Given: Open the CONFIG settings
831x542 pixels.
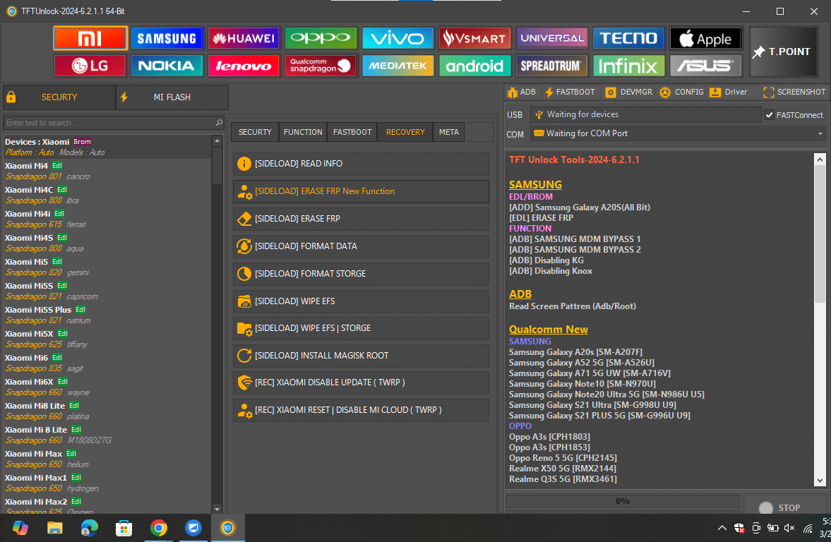Looking at the screenshot, I should point(680,92).
